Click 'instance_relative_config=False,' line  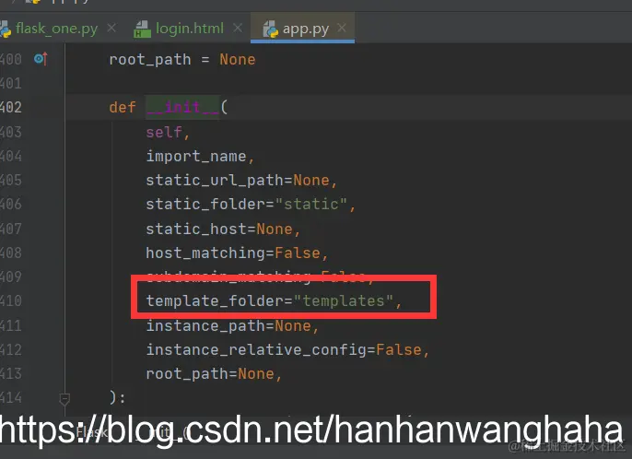287,349
